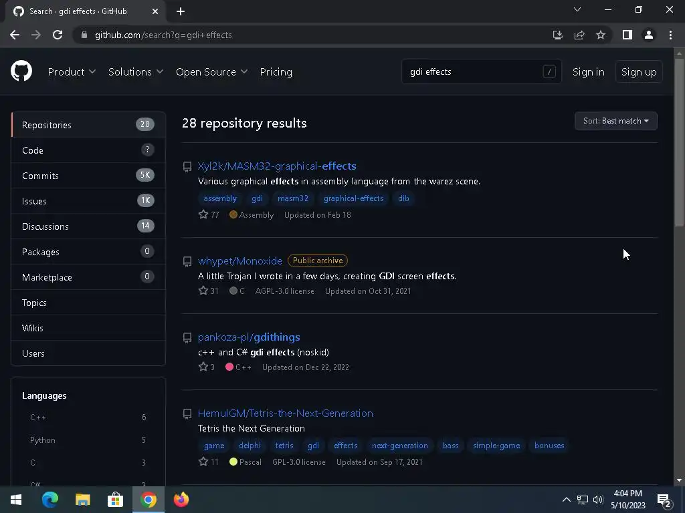Screen dimensions: 685x513
Task: Click the next-generation topic tag
Action: coord(400,446)
